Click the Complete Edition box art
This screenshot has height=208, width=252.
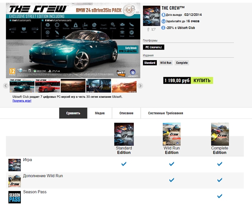point(220,134)
